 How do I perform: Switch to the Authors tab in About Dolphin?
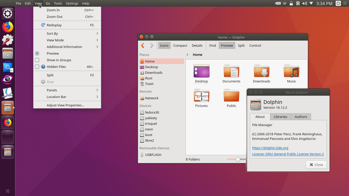[x=301, y=117]
